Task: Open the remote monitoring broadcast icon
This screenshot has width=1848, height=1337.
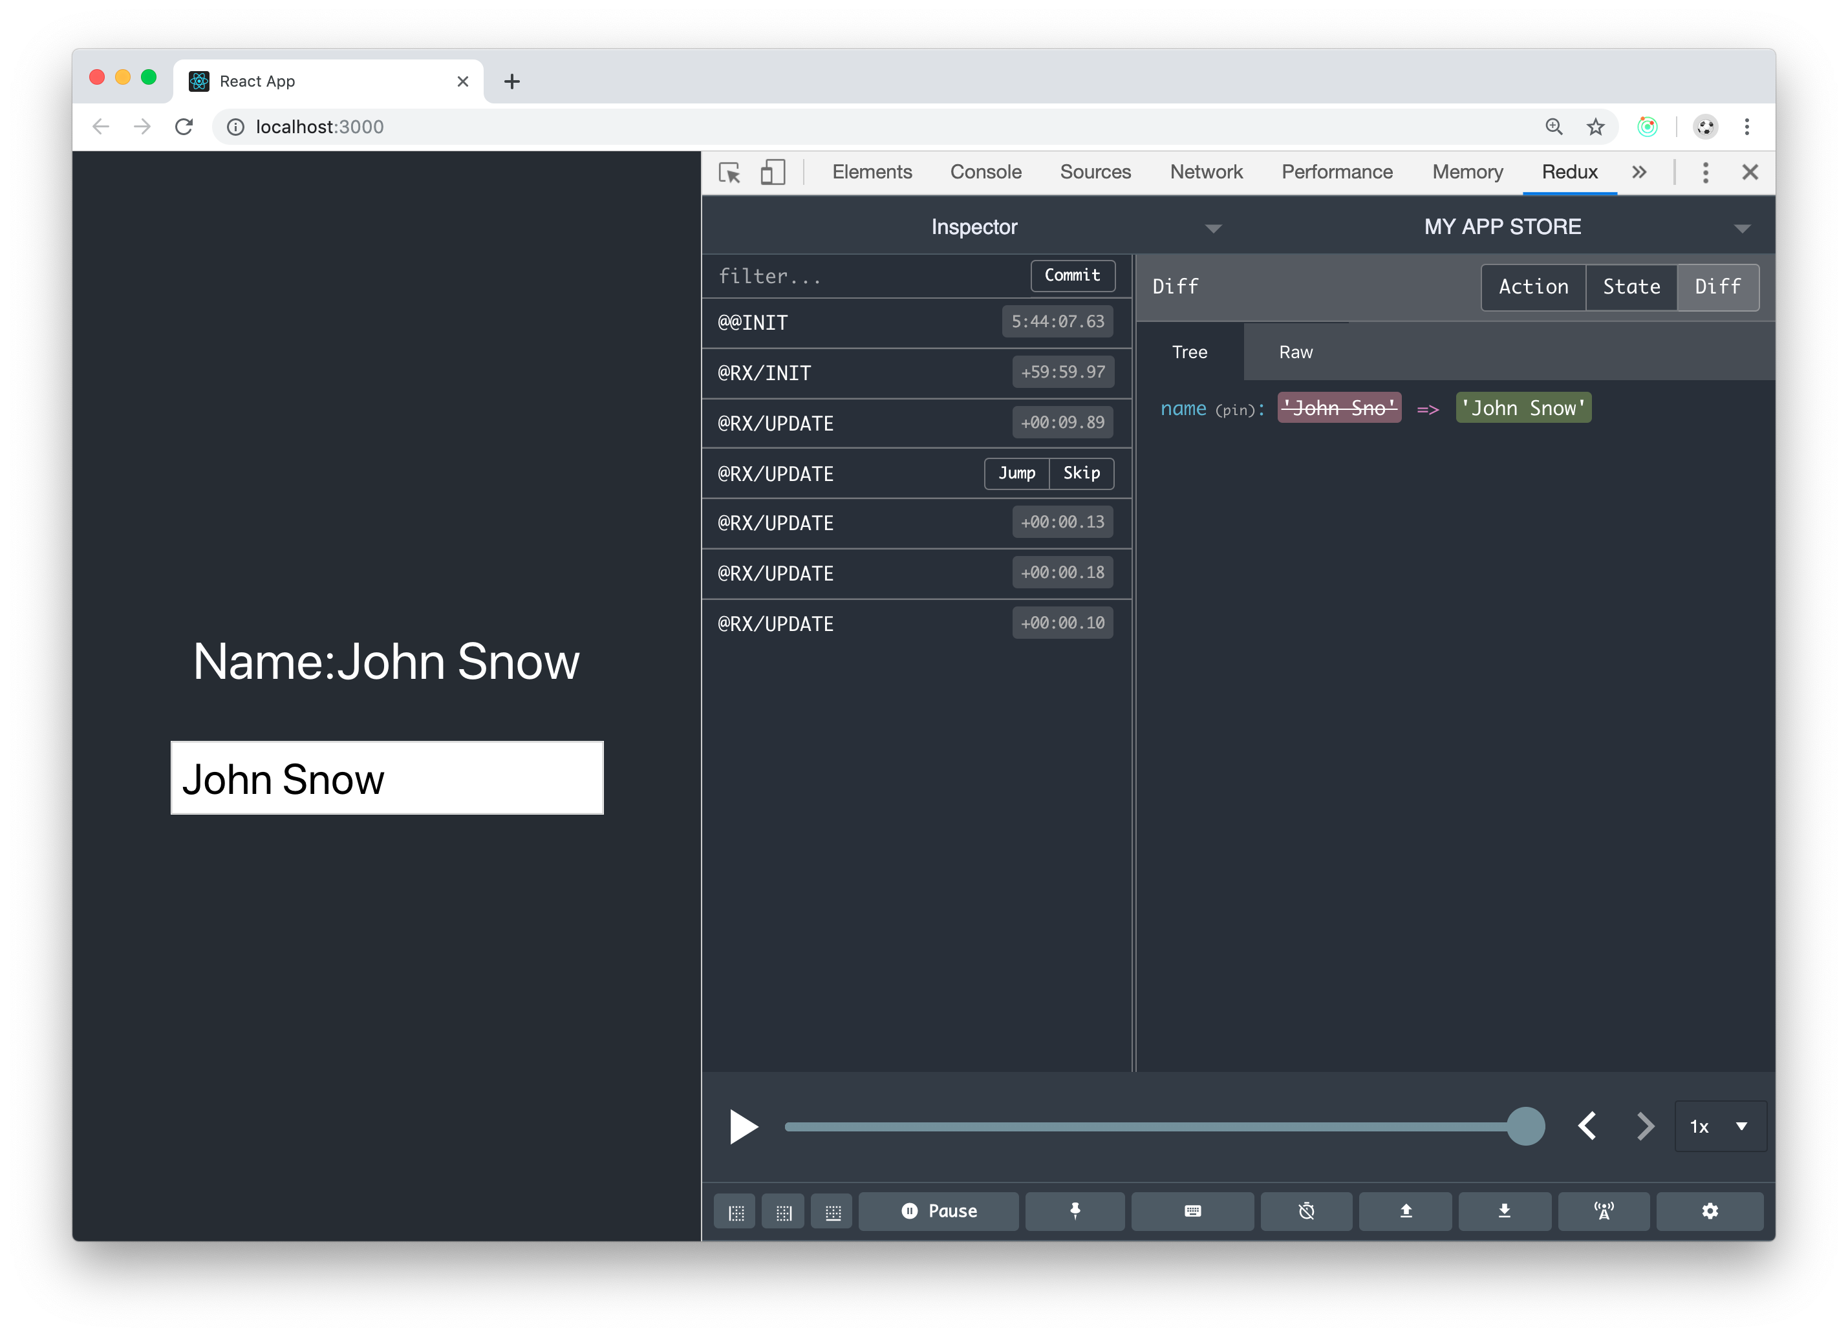Action: (1604, 1212)
